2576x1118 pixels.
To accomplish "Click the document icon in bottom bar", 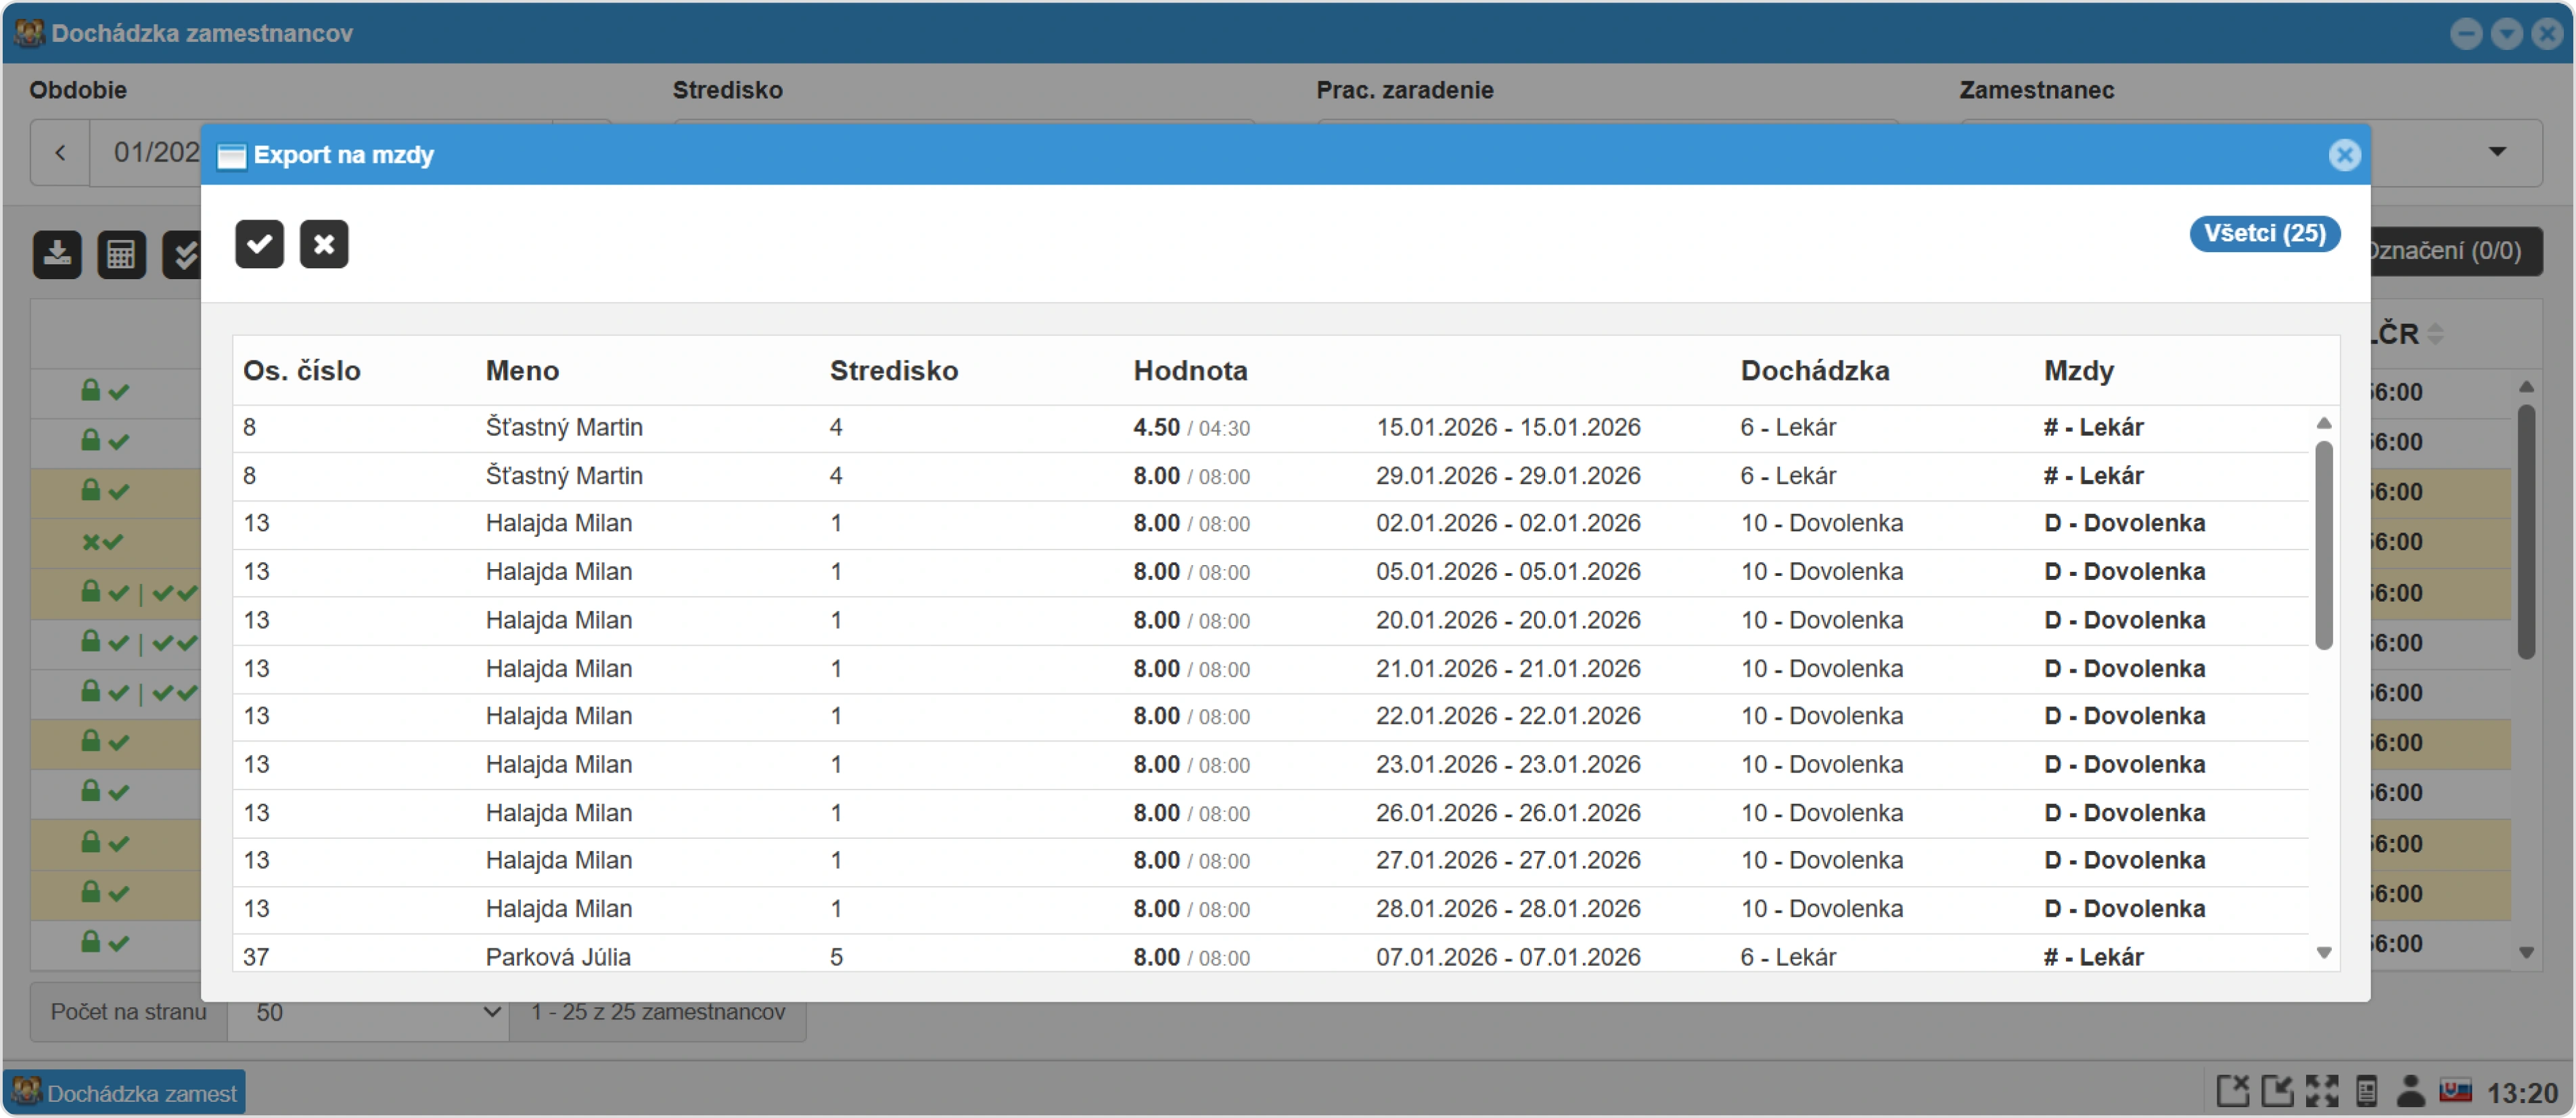I will [x=2366, y=1090].
